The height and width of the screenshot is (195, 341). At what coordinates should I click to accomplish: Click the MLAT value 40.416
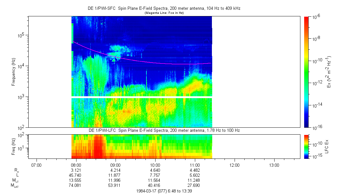(154, 186)
